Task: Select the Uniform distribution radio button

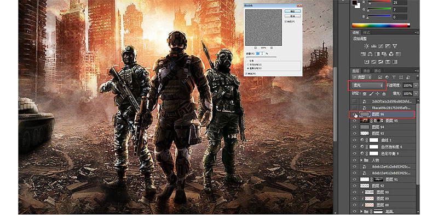Action: 248,64
